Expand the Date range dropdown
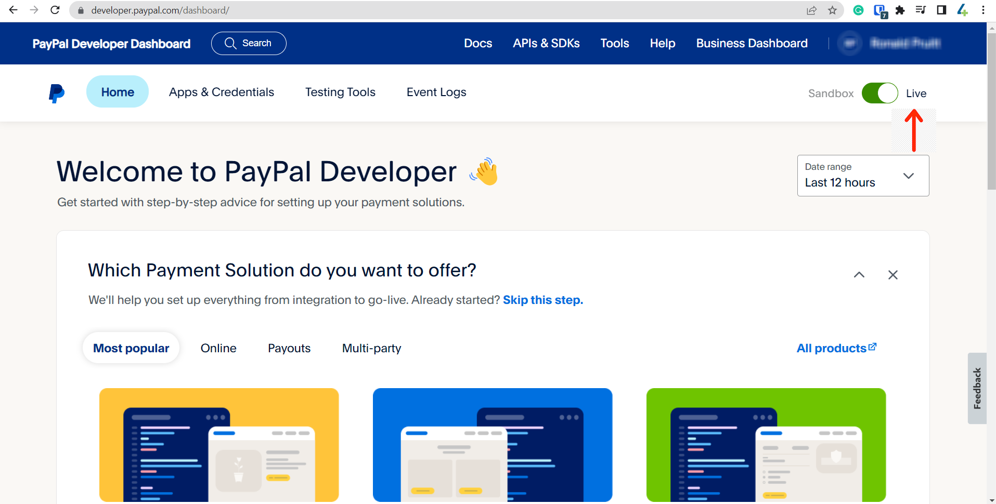Viewport: 996px width, 504px height. [863, 176]
